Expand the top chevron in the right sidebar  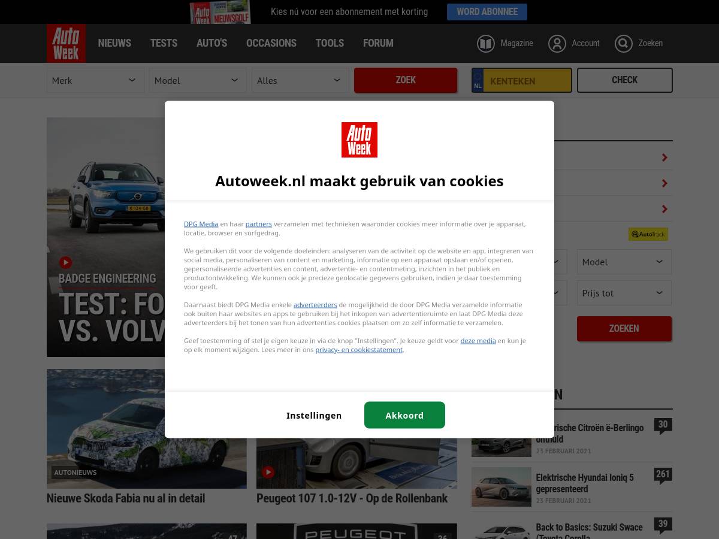(x=664, y=157)
